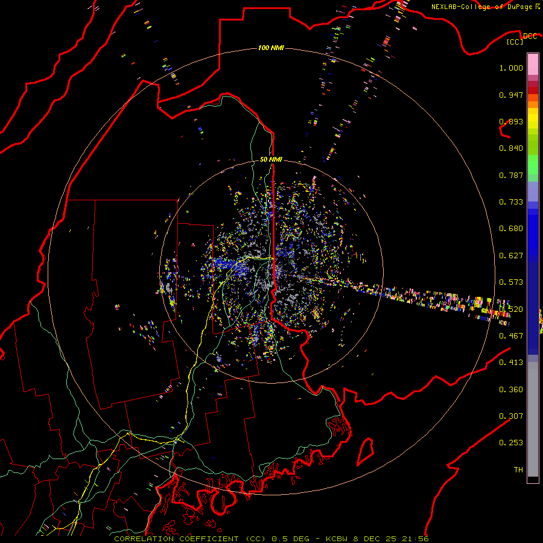
Task: Click the 0.627 scale value
Action: click(x=511, y=256)
